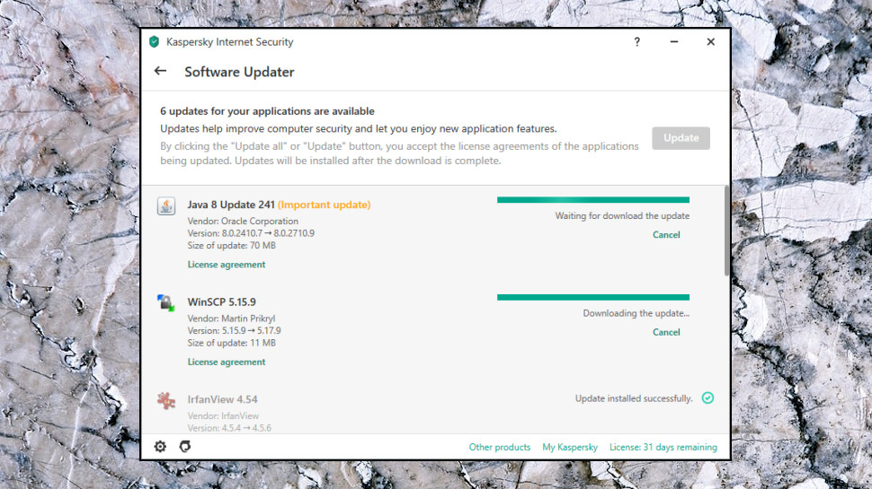Click "Update installed successfully." status
The image size is (872, 489).
coord(634,398)
